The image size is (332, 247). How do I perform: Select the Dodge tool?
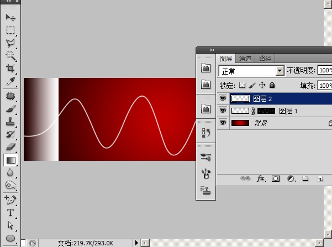10,185
